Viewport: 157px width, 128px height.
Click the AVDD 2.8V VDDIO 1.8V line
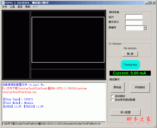coord(23,107)
